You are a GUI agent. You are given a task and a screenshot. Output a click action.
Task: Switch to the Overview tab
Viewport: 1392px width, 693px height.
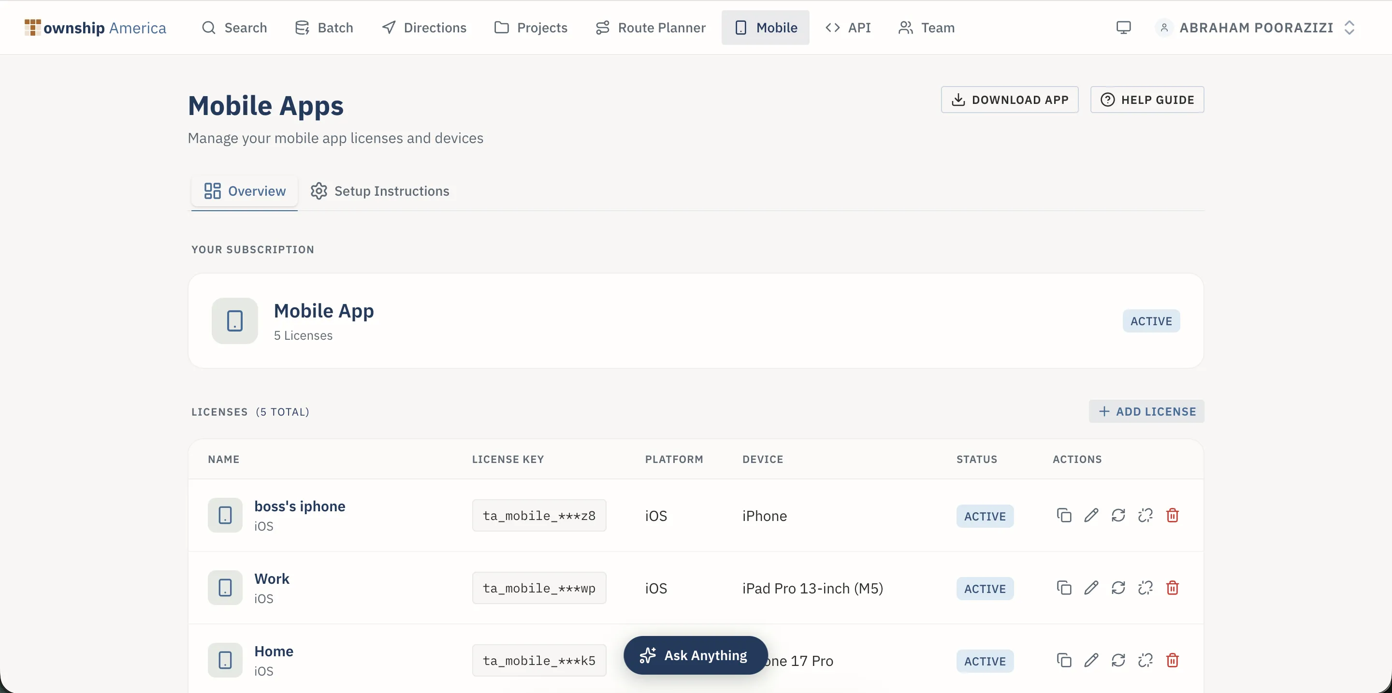[x=244, y=191]
